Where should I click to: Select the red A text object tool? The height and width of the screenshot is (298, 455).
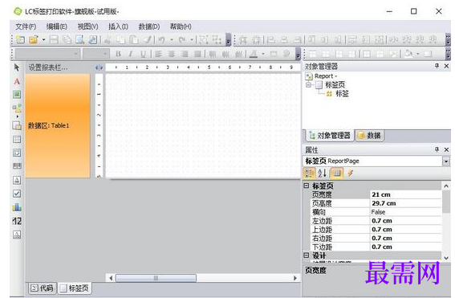17,82
